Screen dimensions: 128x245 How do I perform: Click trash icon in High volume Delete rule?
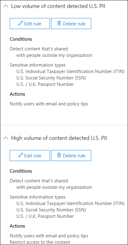[59, 155]
